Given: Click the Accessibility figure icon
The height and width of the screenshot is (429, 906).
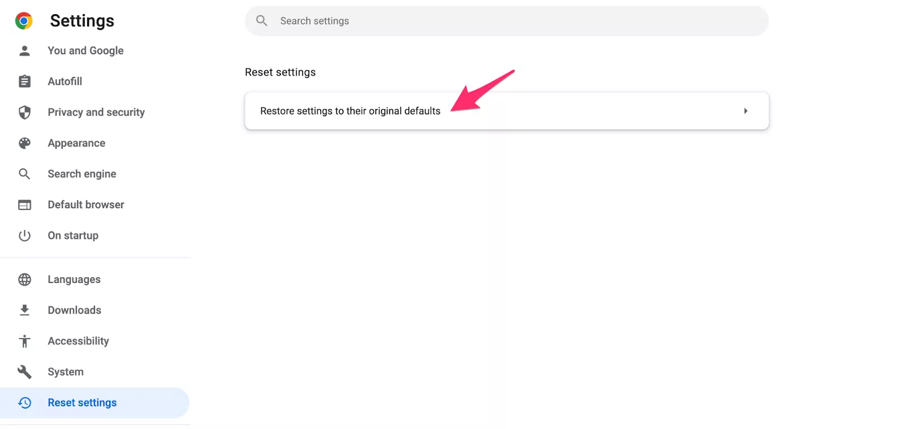Looking at the screenshot, I should point(24,341).
